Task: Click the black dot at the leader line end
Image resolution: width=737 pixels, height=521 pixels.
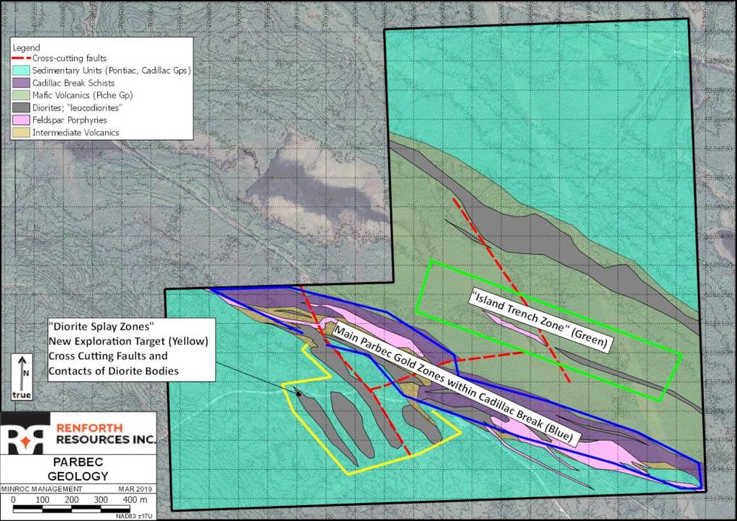Action: tap(299, 393)
